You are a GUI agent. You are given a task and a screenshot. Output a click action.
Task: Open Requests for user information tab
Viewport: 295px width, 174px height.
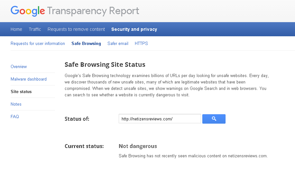38,43
